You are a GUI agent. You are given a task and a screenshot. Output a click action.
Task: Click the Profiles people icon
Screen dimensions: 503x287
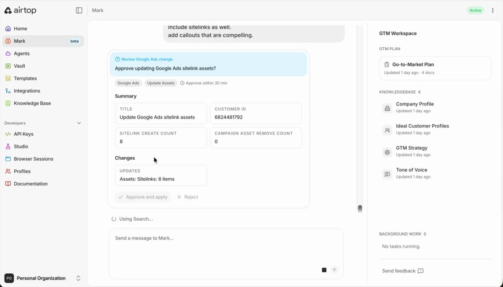click(8, 171)
